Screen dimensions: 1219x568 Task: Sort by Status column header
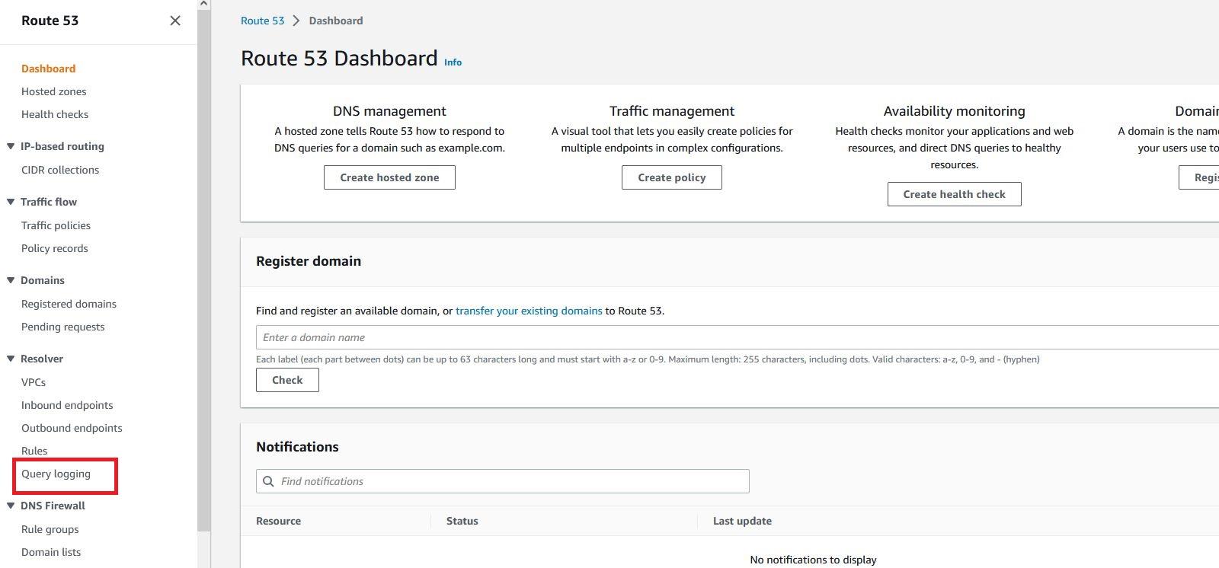coord(462,521)
